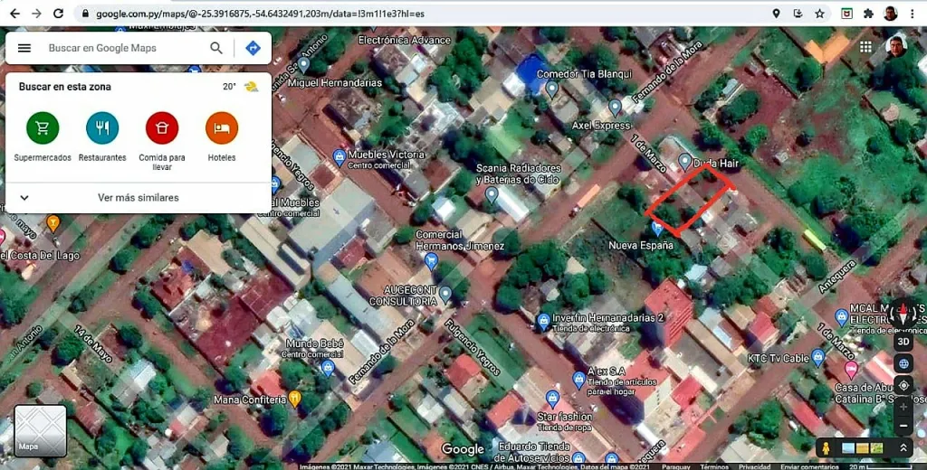This screenshot has width=927, height=470.
Task: Expand the imagery strip double-chevron
Action: (903, 448)
